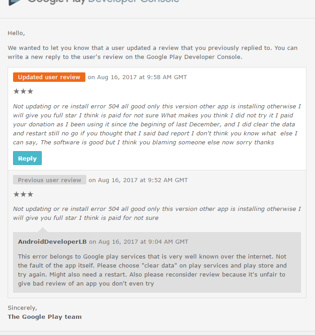Image resolution: width=315 pixels, height=335 pixels.
Task: Click the developer reply message about error 504
Action: [x=152, y=269]
